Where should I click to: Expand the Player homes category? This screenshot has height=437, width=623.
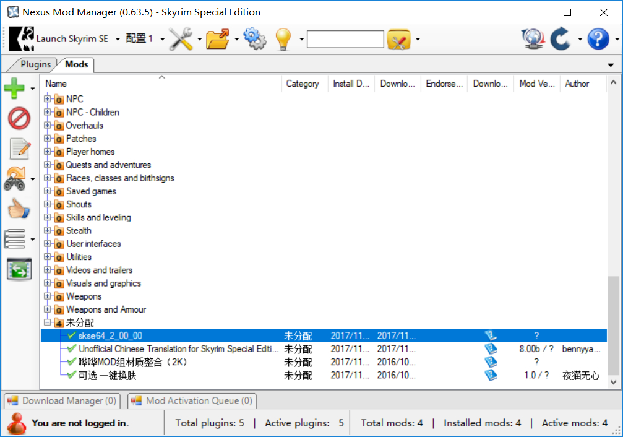(x=47, y=152)
